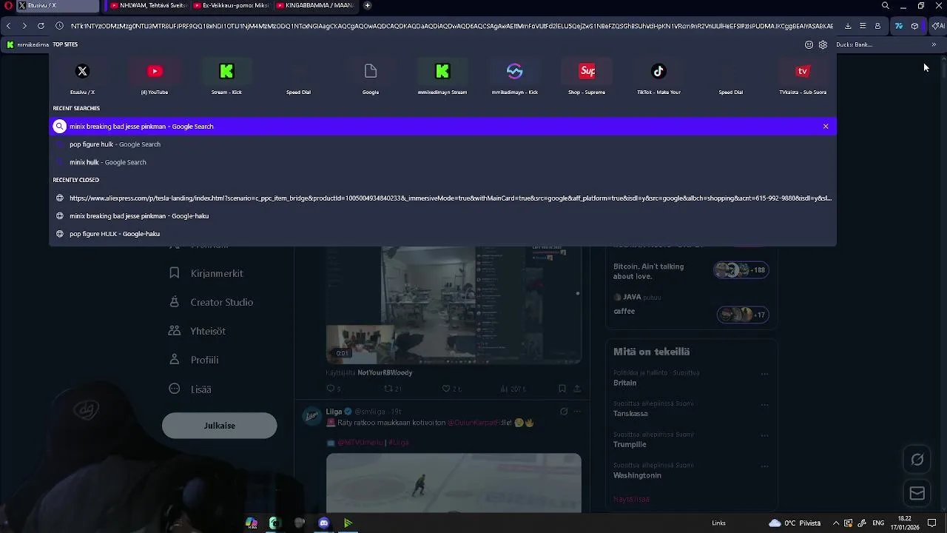Open the Shop - Supreme tile
Image resolution: width=947 pixels, height=533 pixels.
[x=587, y=77]
